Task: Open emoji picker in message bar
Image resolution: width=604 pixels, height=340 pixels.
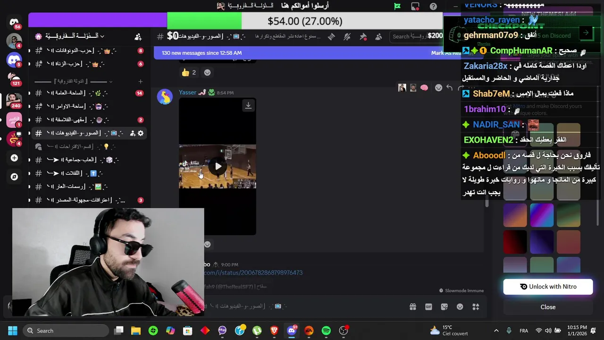Action: (460, 307)
